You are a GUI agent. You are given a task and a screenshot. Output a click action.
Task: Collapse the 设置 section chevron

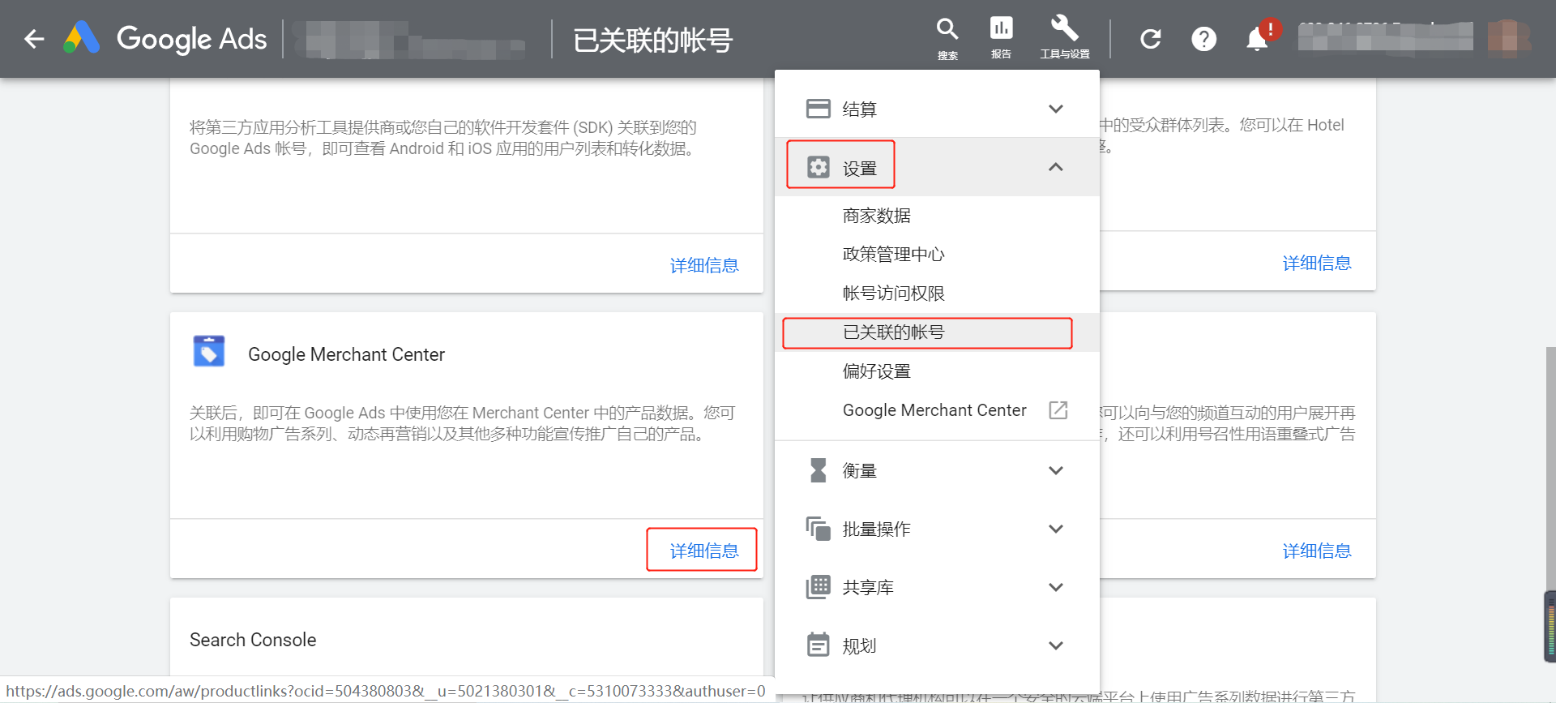click(x=1056, y=167)
